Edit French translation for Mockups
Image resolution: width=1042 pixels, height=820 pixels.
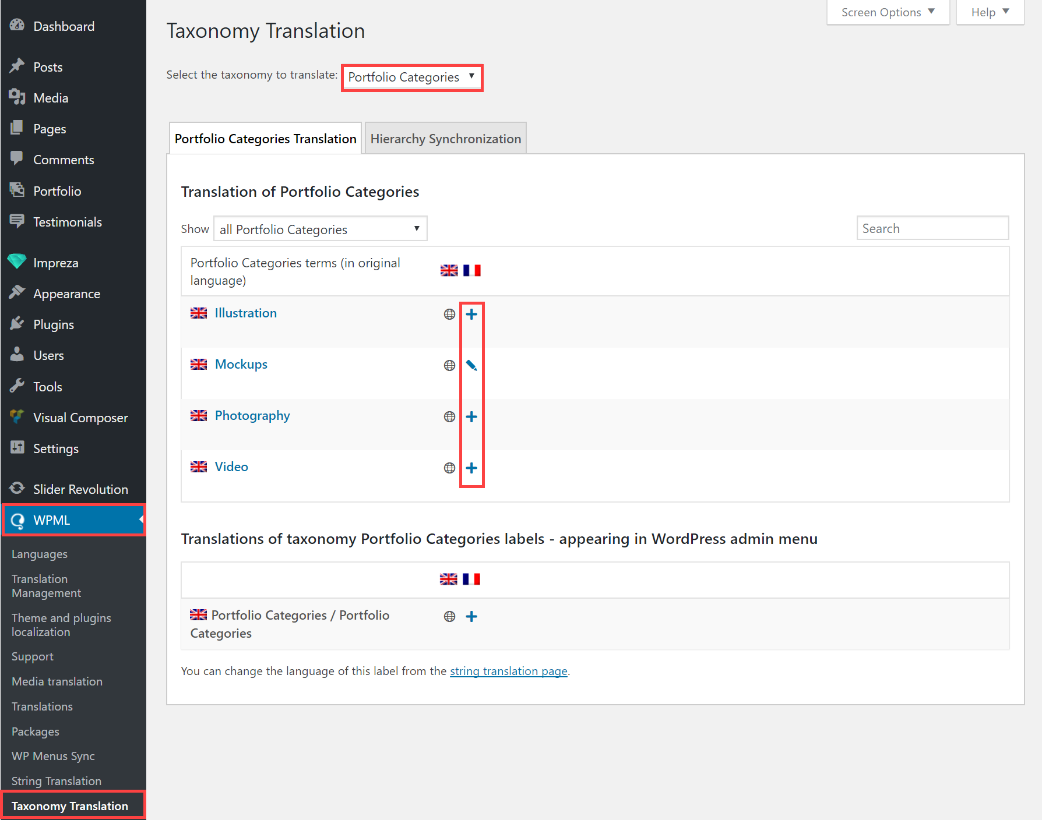click(x=471, y=366)
